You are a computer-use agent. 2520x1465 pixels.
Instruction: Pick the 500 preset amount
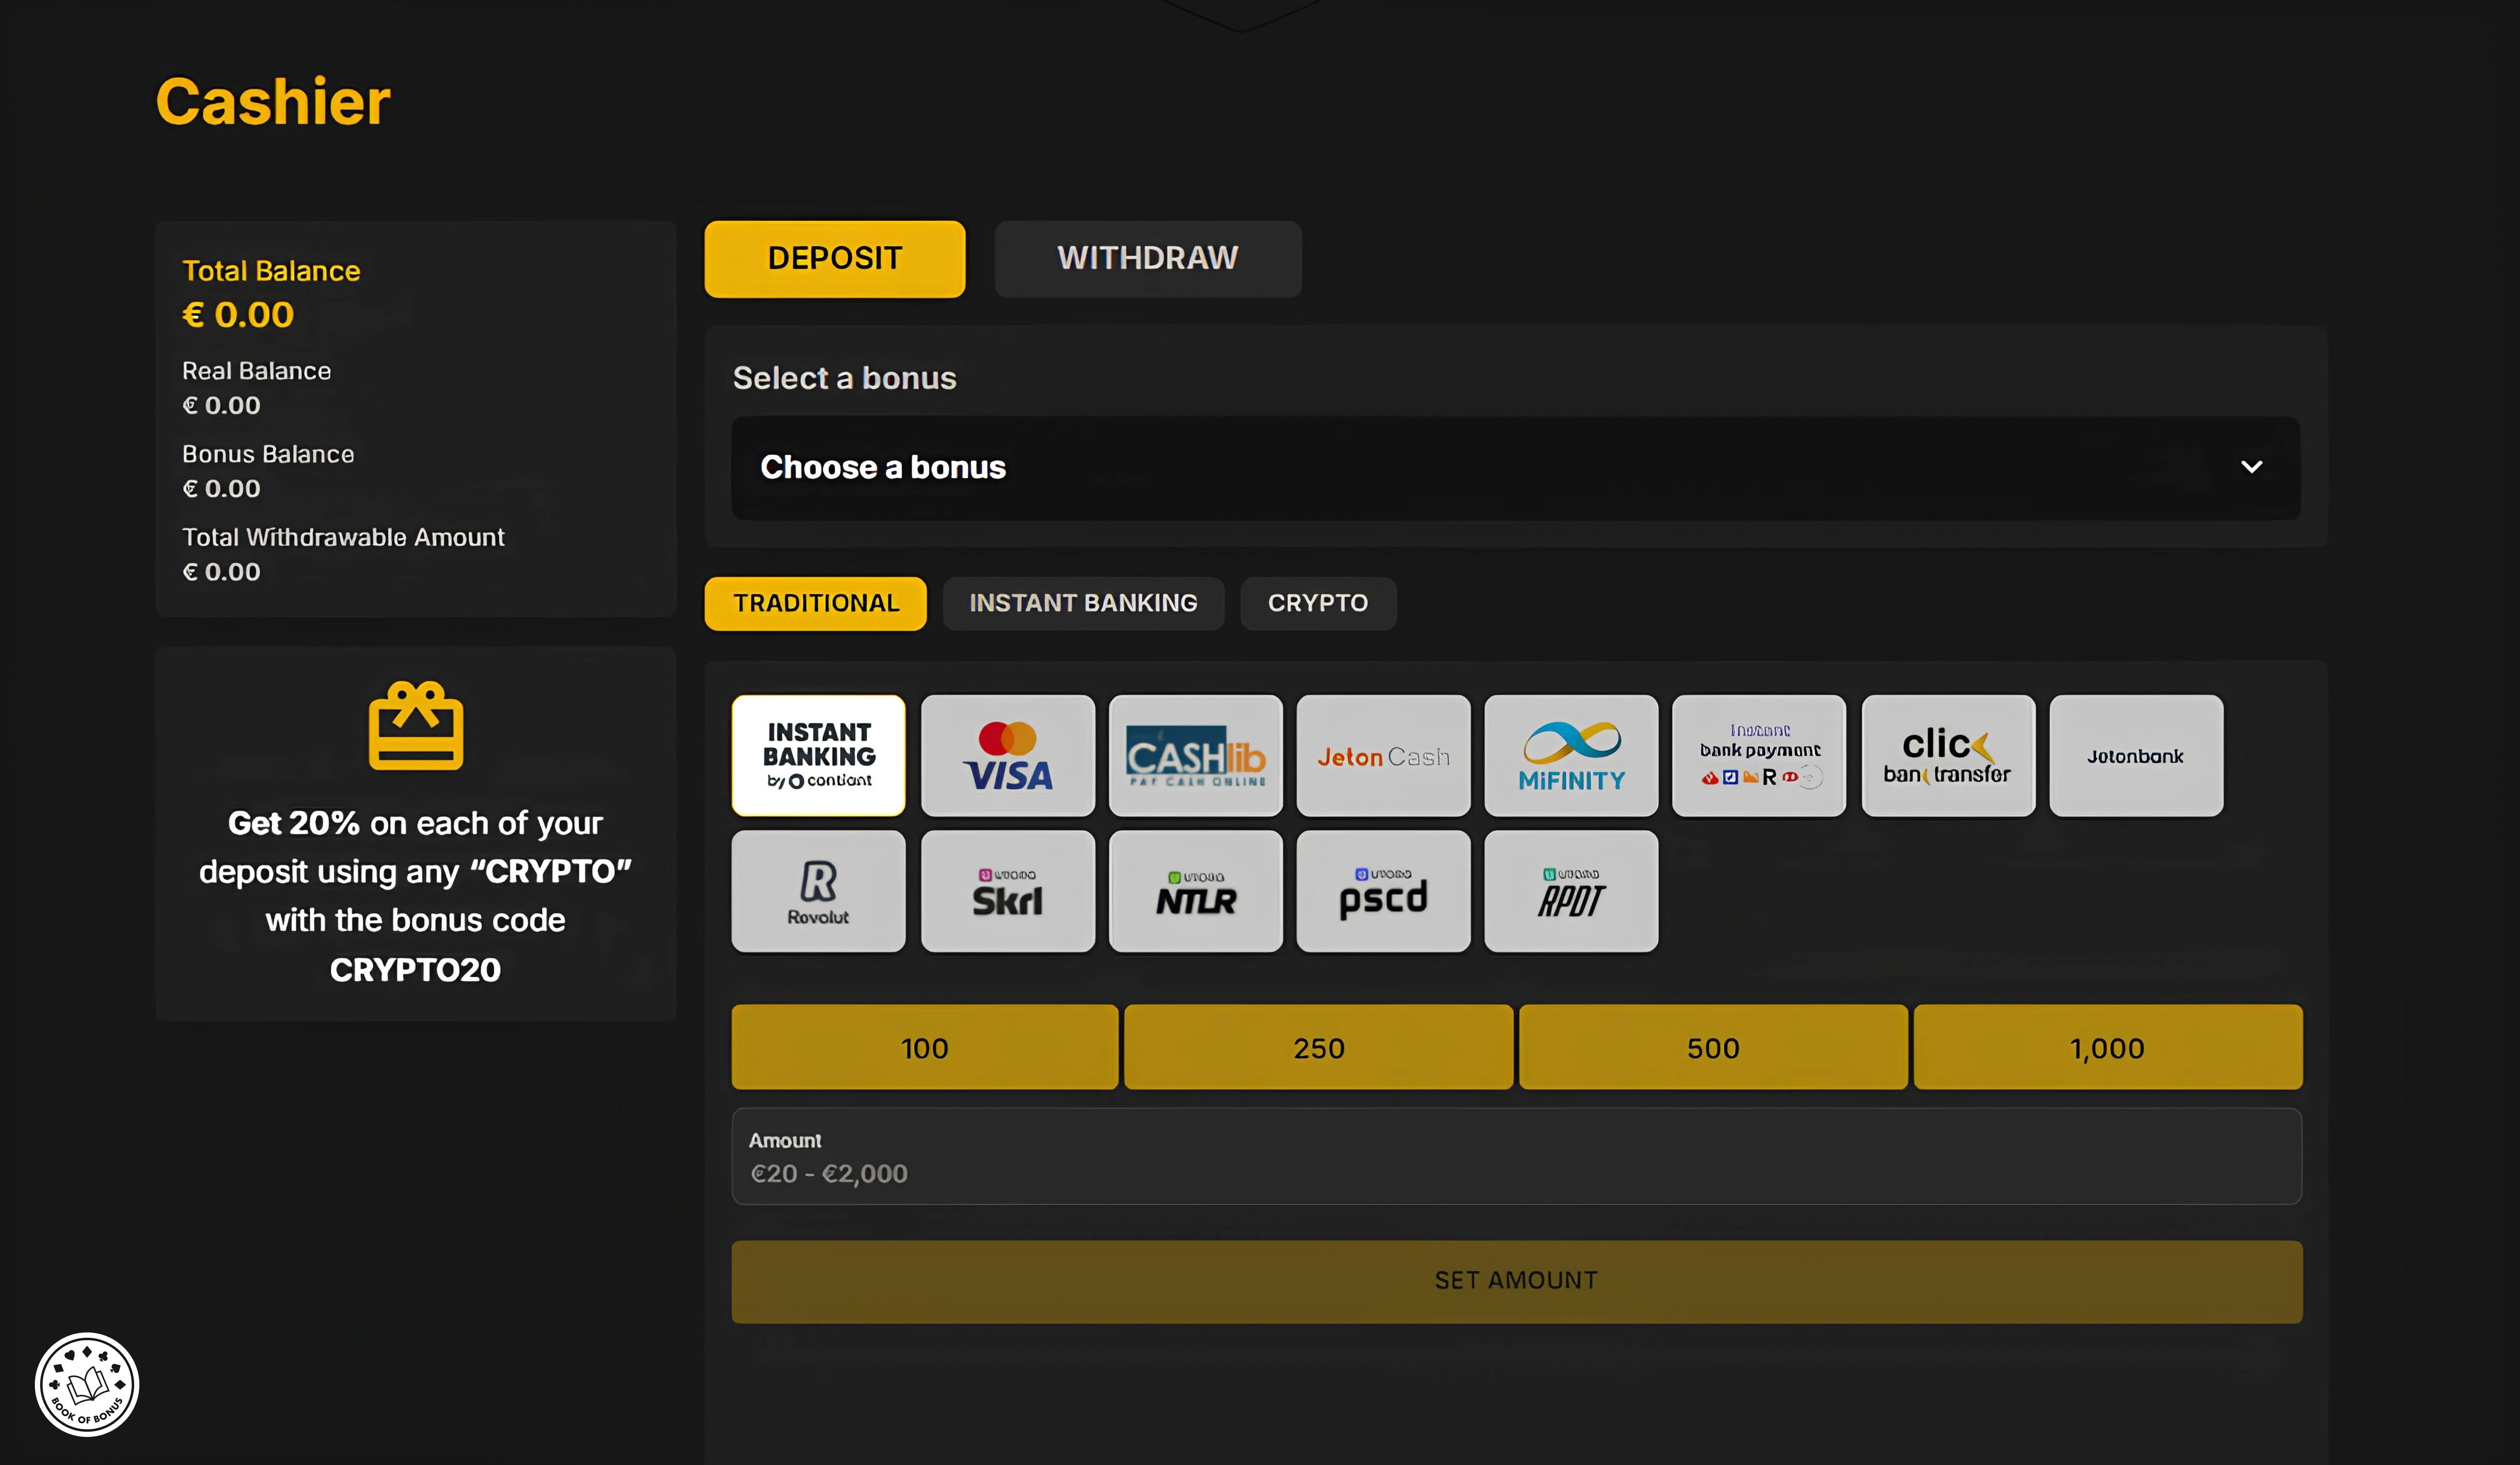point(1713,1047)
